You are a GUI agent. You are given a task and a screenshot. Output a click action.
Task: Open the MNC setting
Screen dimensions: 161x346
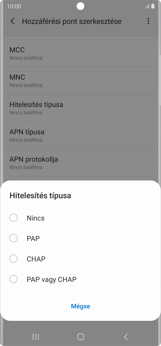click(80, 80)
